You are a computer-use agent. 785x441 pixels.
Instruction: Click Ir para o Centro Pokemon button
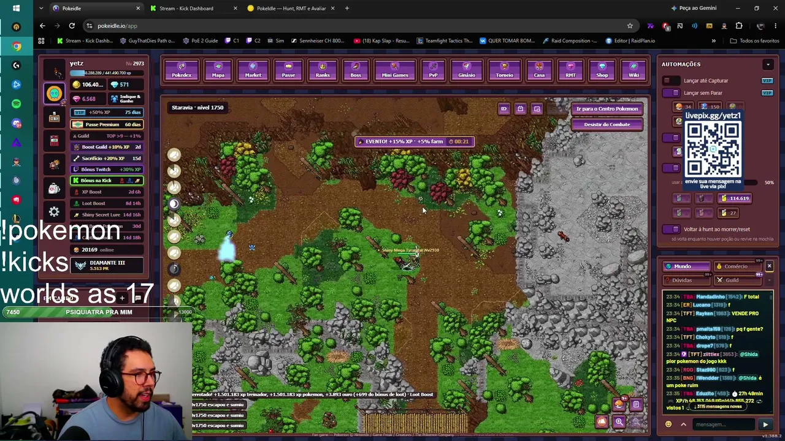click(607, 109)
